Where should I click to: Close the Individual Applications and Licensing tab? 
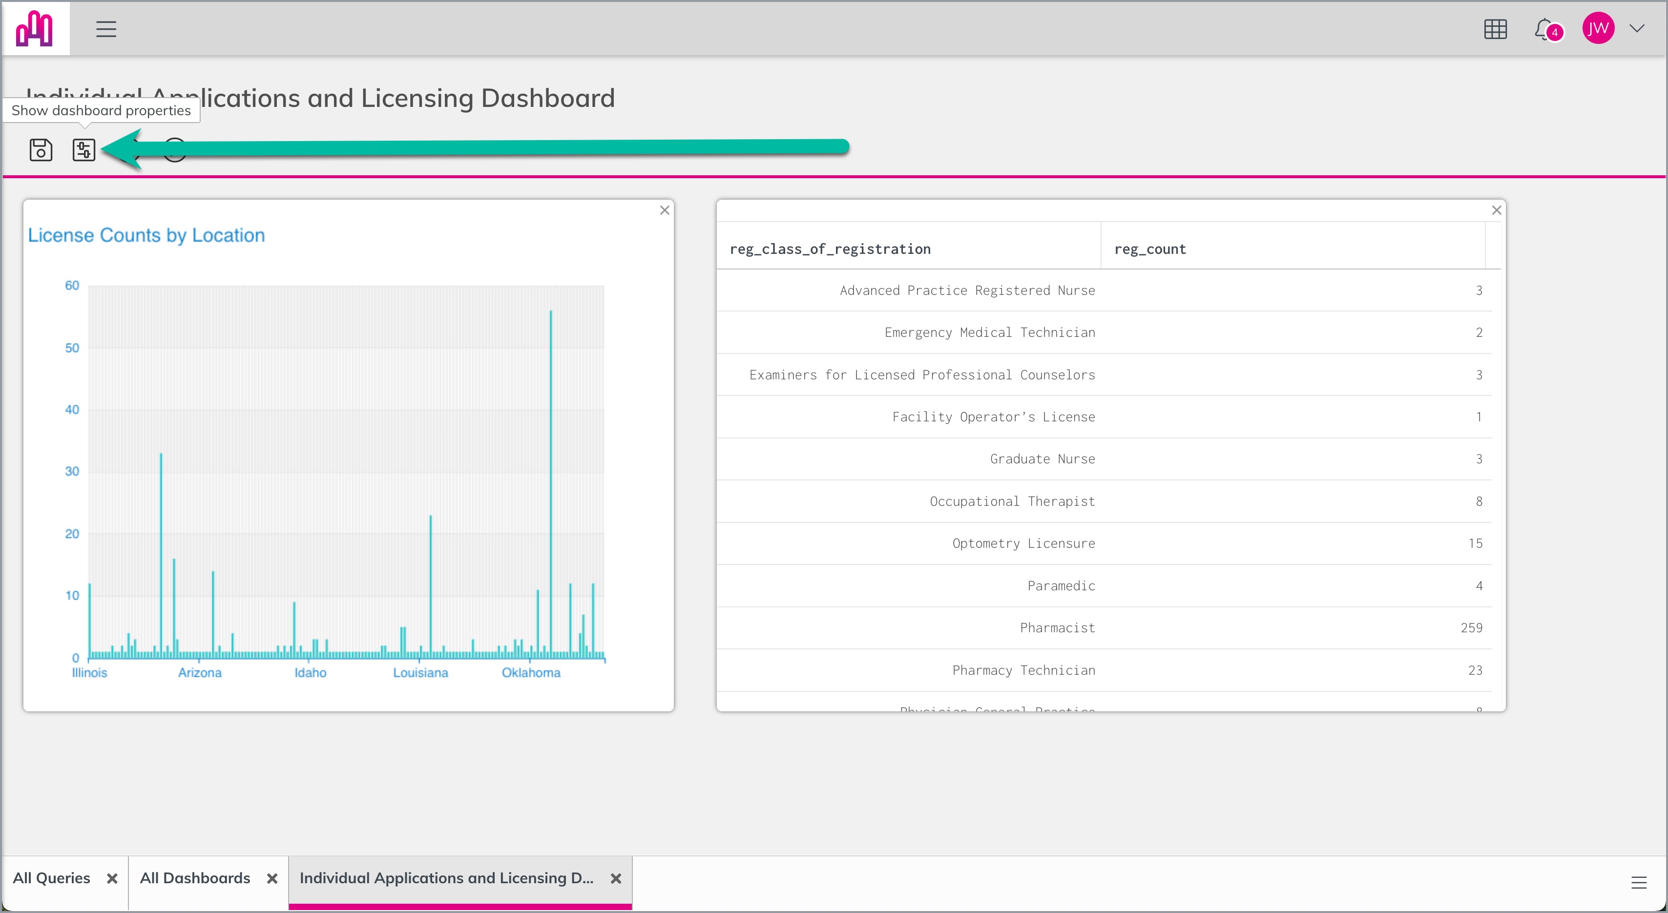click(616, 879)
